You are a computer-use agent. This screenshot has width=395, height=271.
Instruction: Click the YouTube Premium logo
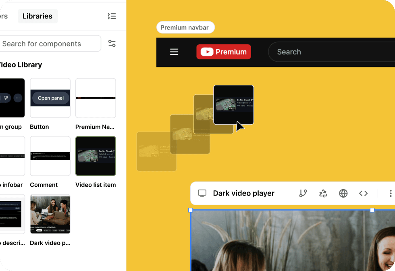point(224,52)
